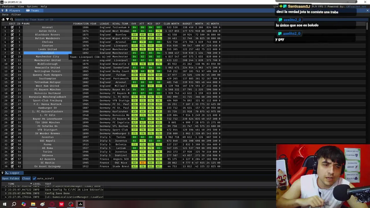Click the edit icon for Manchester United
The height and width of the screenshot is (208, 370).
coord(12,60)
